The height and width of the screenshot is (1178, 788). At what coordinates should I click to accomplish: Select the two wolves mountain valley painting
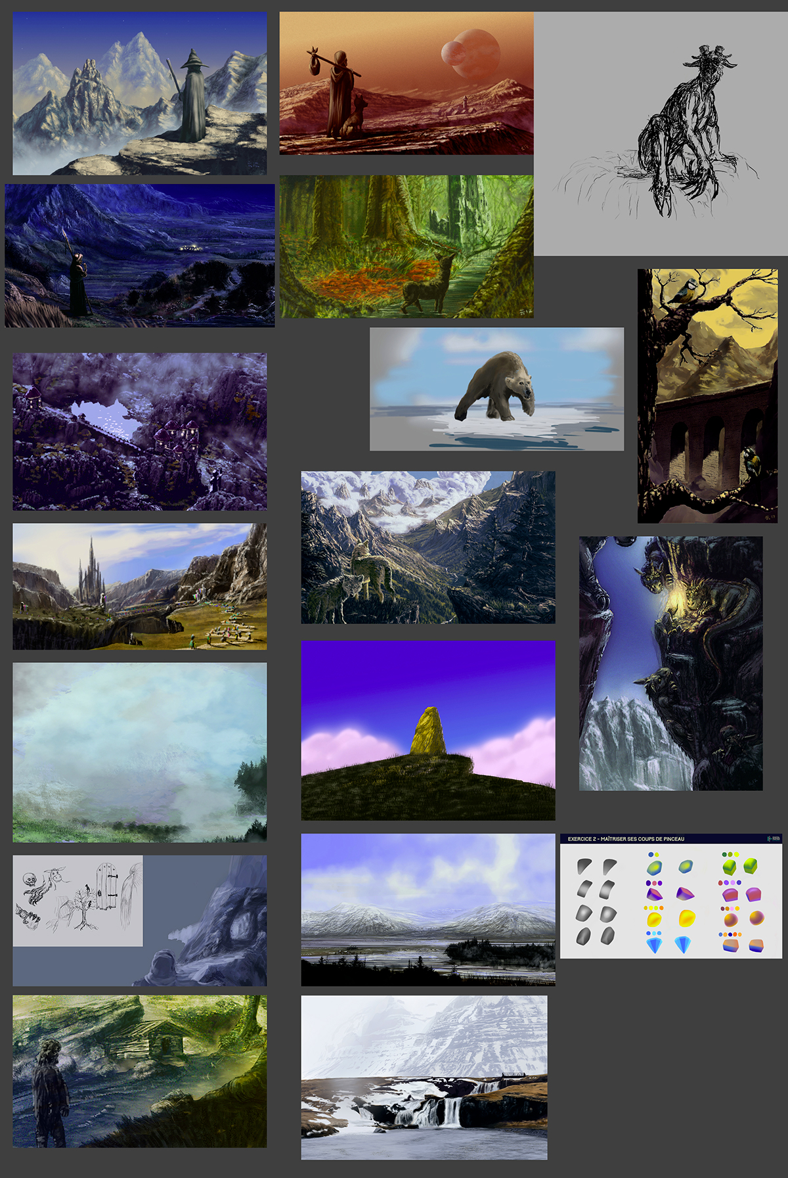(427, 547)
